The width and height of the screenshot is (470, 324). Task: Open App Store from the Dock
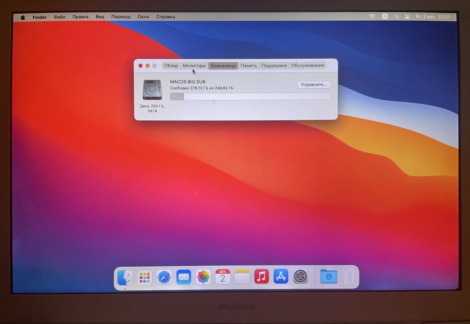click(281, 277)
